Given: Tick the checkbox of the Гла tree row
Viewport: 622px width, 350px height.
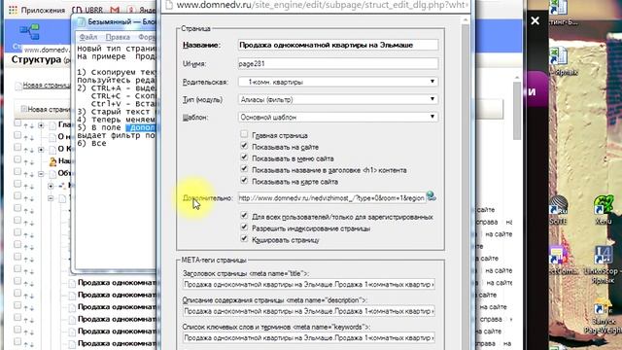Looking at the screenshot, I should click(17, 123).
